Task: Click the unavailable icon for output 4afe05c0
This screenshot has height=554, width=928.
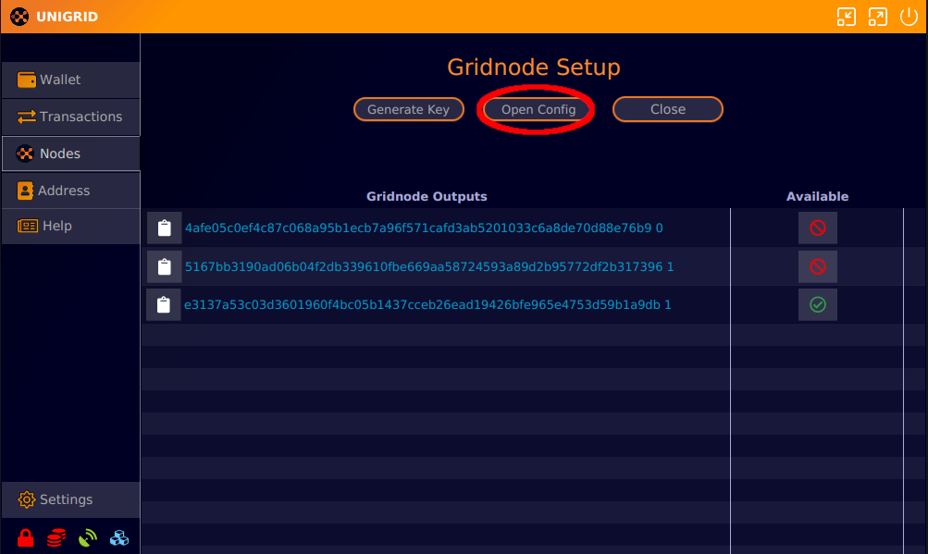Action: coord(818,228)
